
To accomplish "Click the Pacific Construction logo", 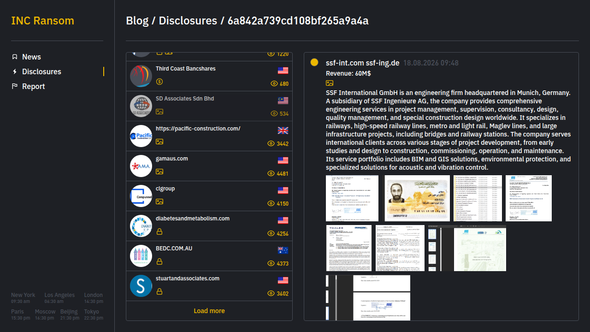I will (141, 136).
